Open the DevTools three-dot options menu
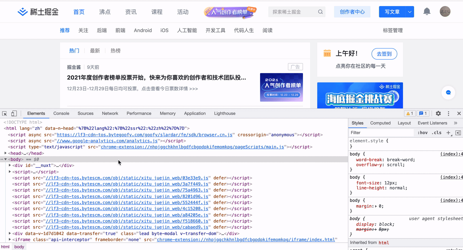Viewport: 463px width, 250px height. tap(448, 113)
